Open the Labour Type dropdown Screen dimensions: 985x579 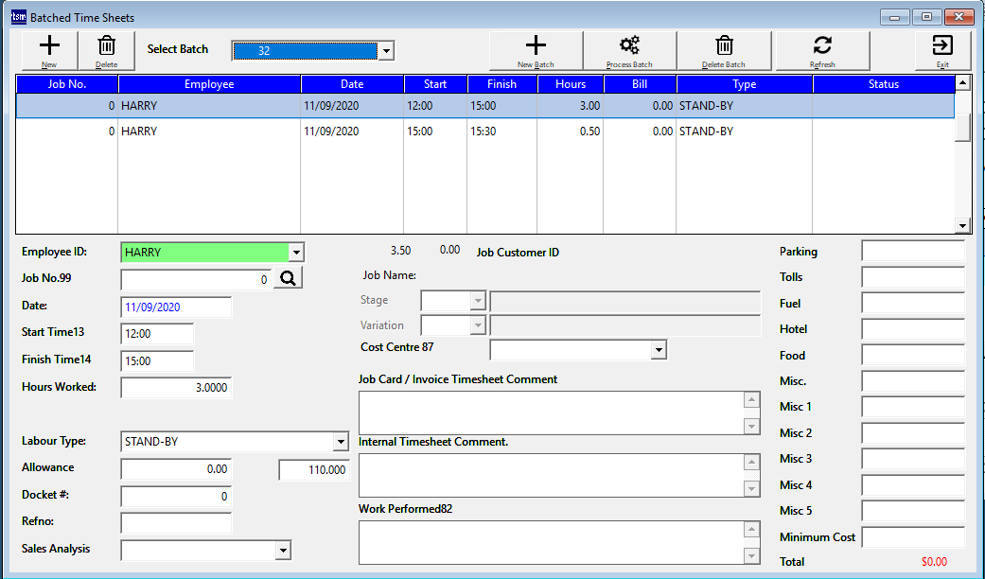[342, 441]
